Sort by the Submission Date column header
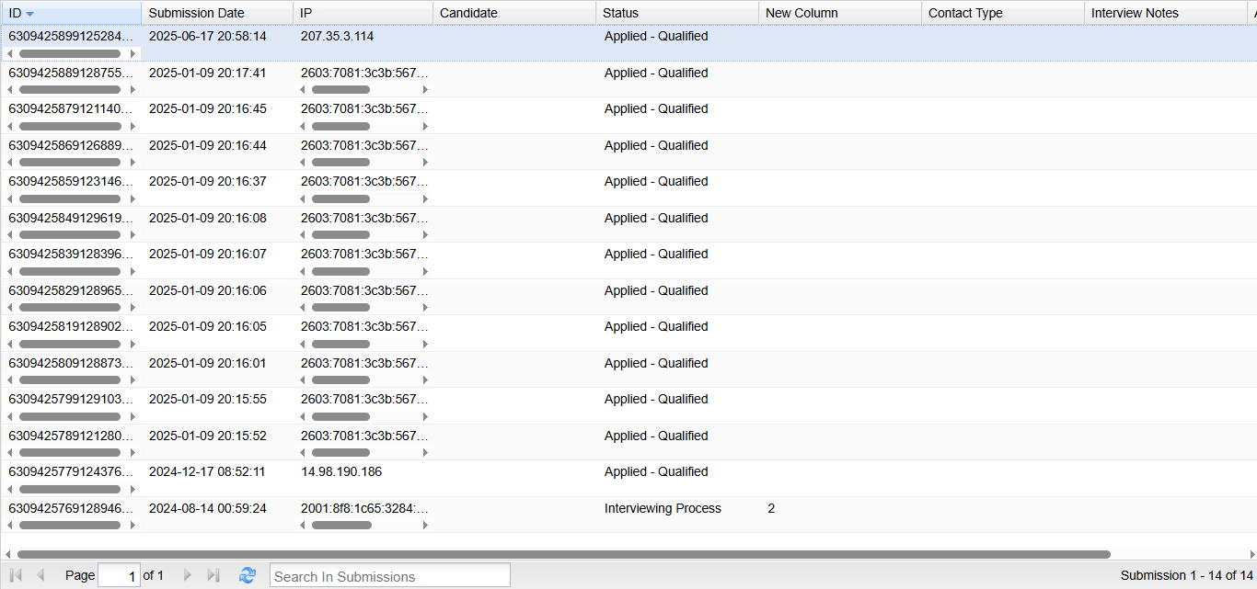Viewport: 1257px width, 589px height. 196,13
